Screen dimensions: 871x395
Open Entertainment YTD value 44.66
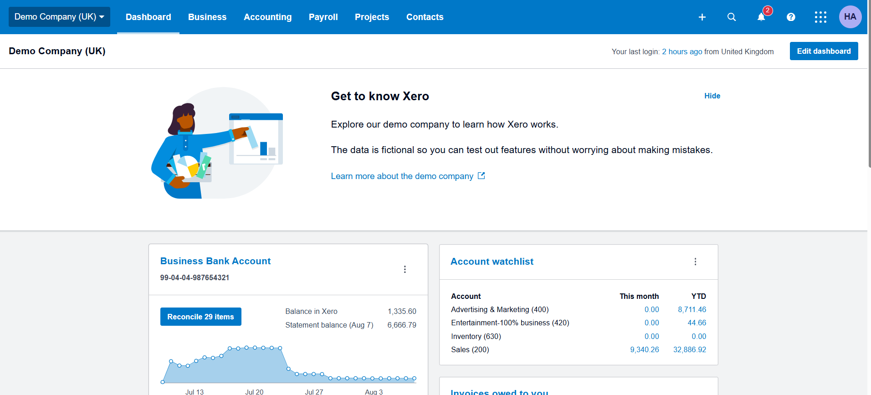point(697,323)
